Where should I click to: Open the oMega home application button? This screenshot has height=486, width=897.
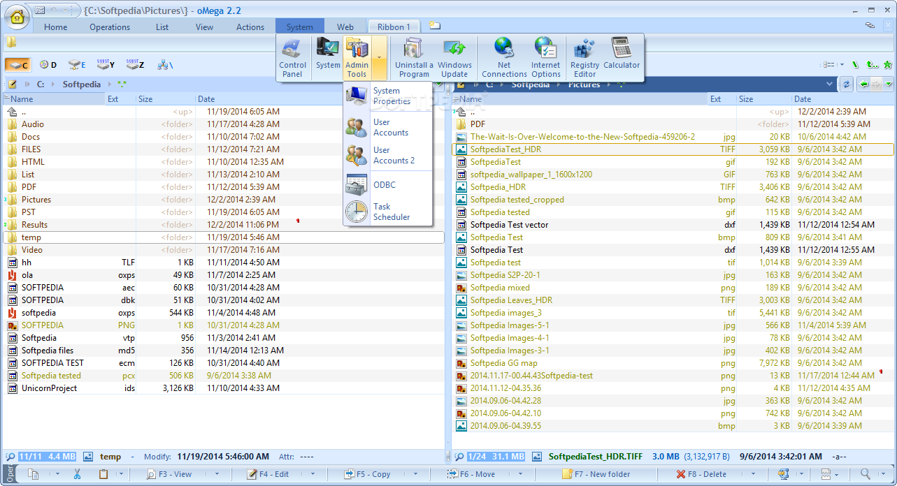pos(16,18)
